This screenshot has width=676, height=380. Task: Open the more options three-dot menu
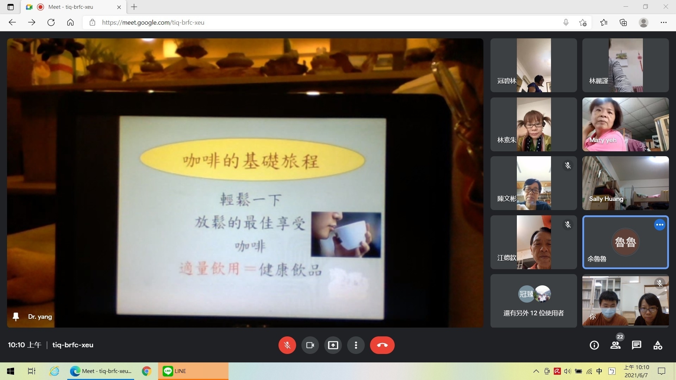(356, 345)
